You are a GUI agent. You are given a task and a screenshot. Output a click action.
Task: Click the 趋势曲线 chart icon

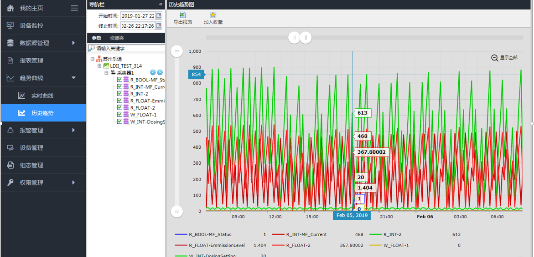coord(10,78)
